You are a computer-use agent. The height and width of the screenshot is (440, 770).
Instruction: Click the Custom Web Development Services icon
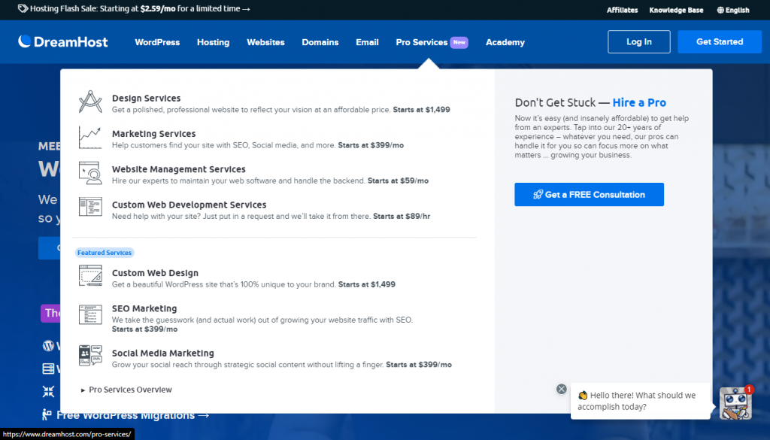pyautogui.click(x=90, y=207)
